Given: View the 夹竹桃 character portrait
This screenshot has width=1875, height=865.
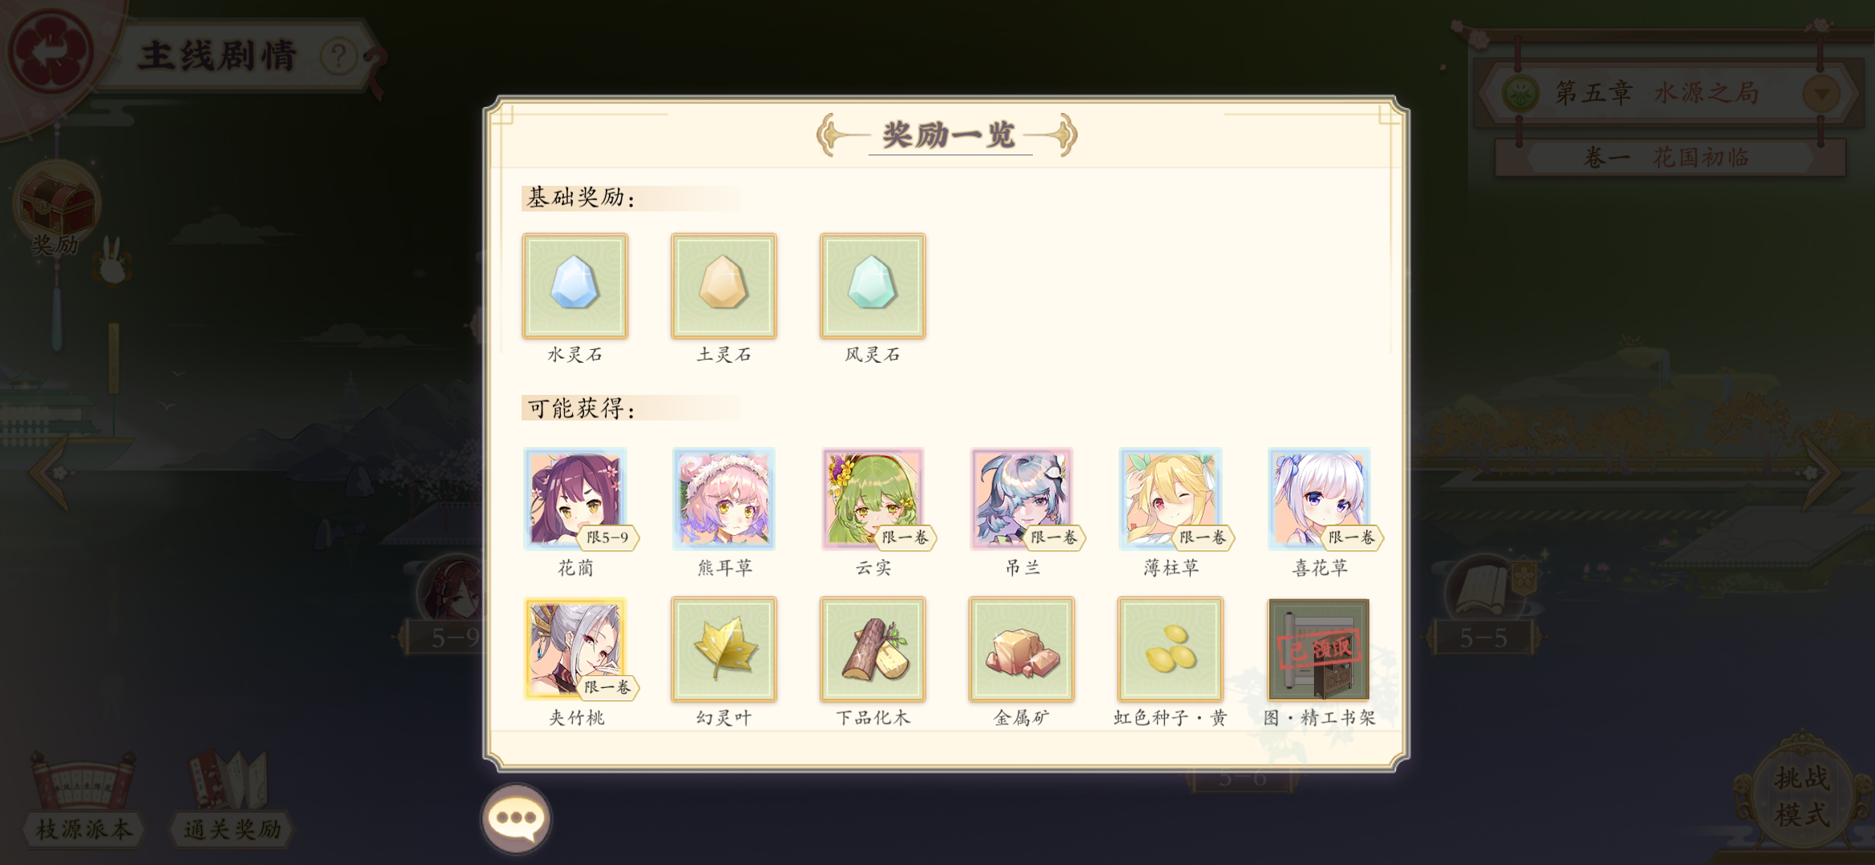Looking at the screenshot, I should coord(575,649).
